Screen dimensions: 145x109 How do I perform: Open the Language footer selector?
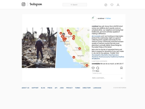click(x=97, y=88)
